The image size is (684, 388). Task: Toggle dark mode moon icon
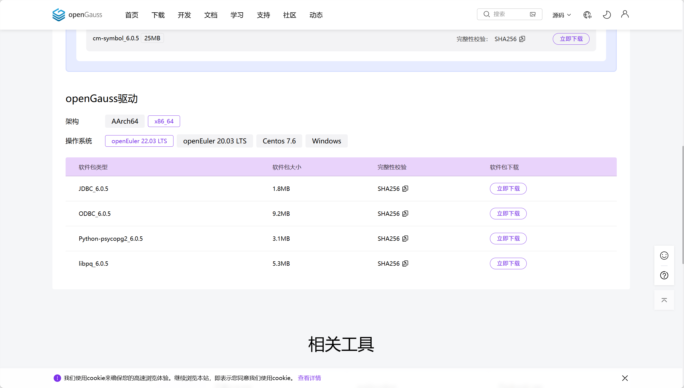click(x=607, y=15)
